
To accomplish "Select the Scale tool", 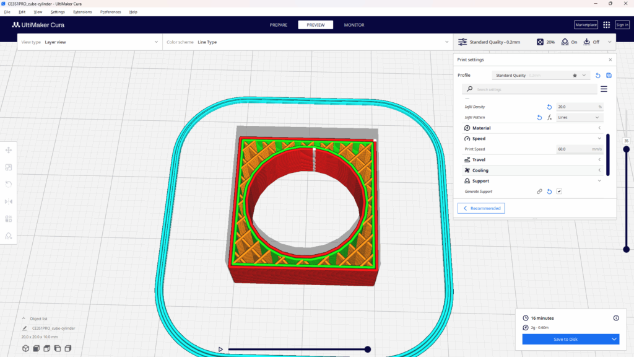I will click(9, 167).
